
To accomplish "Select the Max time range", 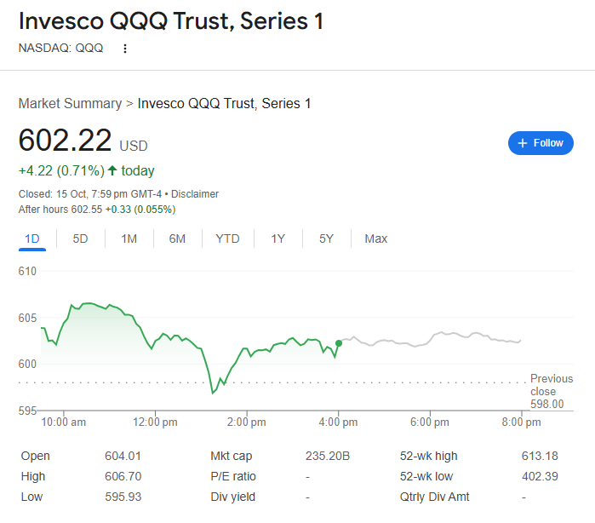I will [x=376, y=239].
